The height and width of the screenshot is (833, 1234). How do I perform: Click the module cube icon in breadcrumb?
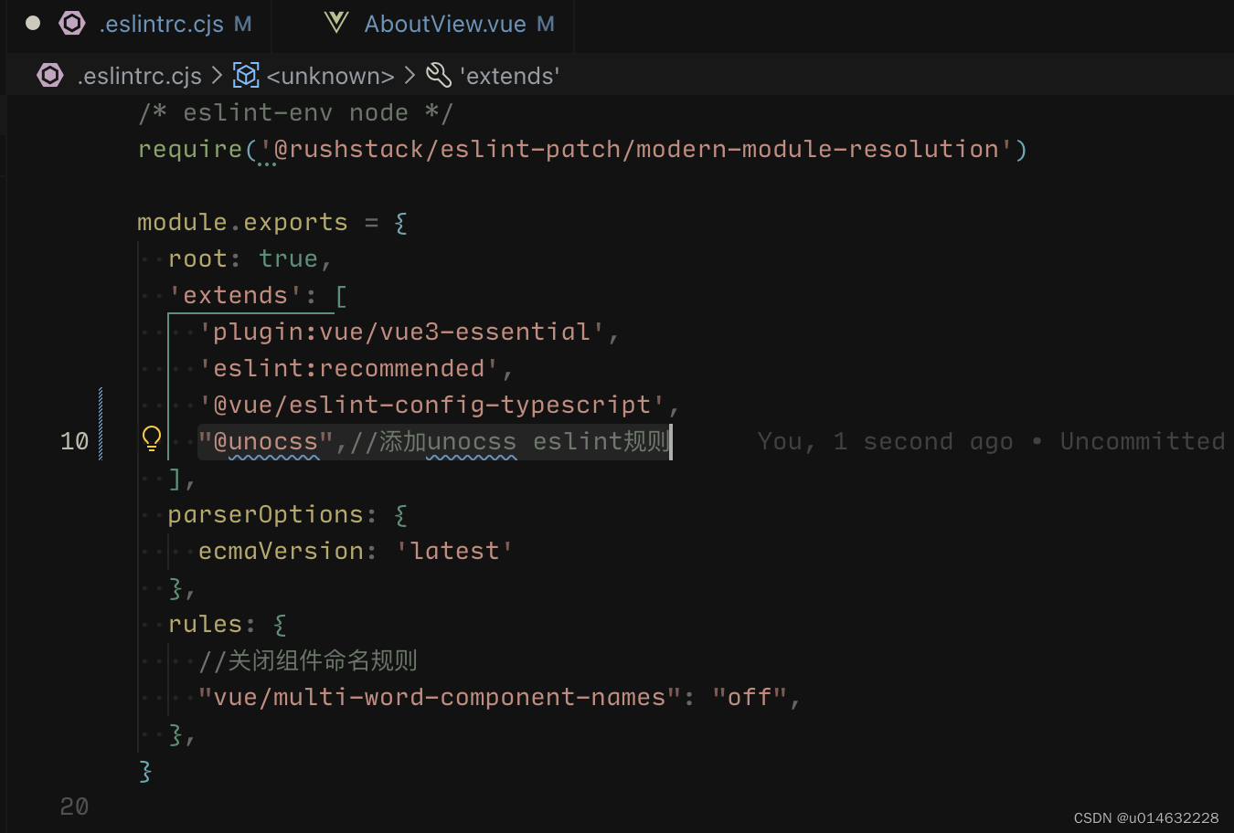click(246, 75)
